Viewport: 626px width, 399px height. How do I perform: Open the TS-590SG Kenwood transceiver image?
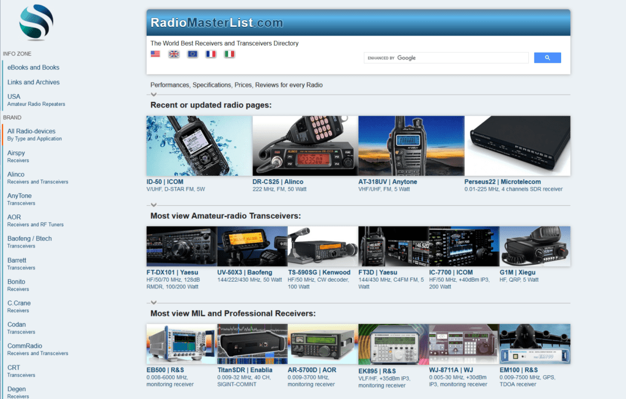[x=323, y=246]
